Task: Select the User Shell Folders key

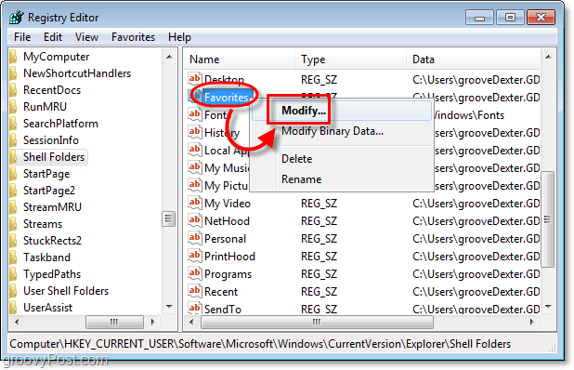Action: 66,291
